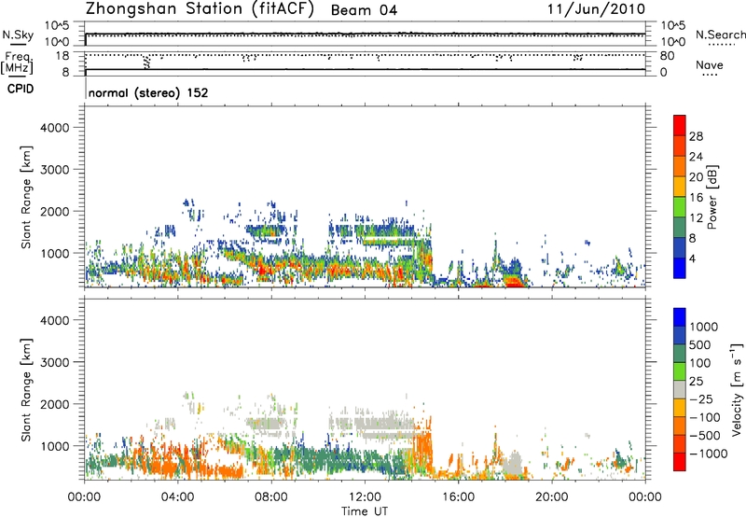Click the Zhongshan Station (fitACF) title
The width and height of the screenshot is (746, 517).
[x=200, y=9]
